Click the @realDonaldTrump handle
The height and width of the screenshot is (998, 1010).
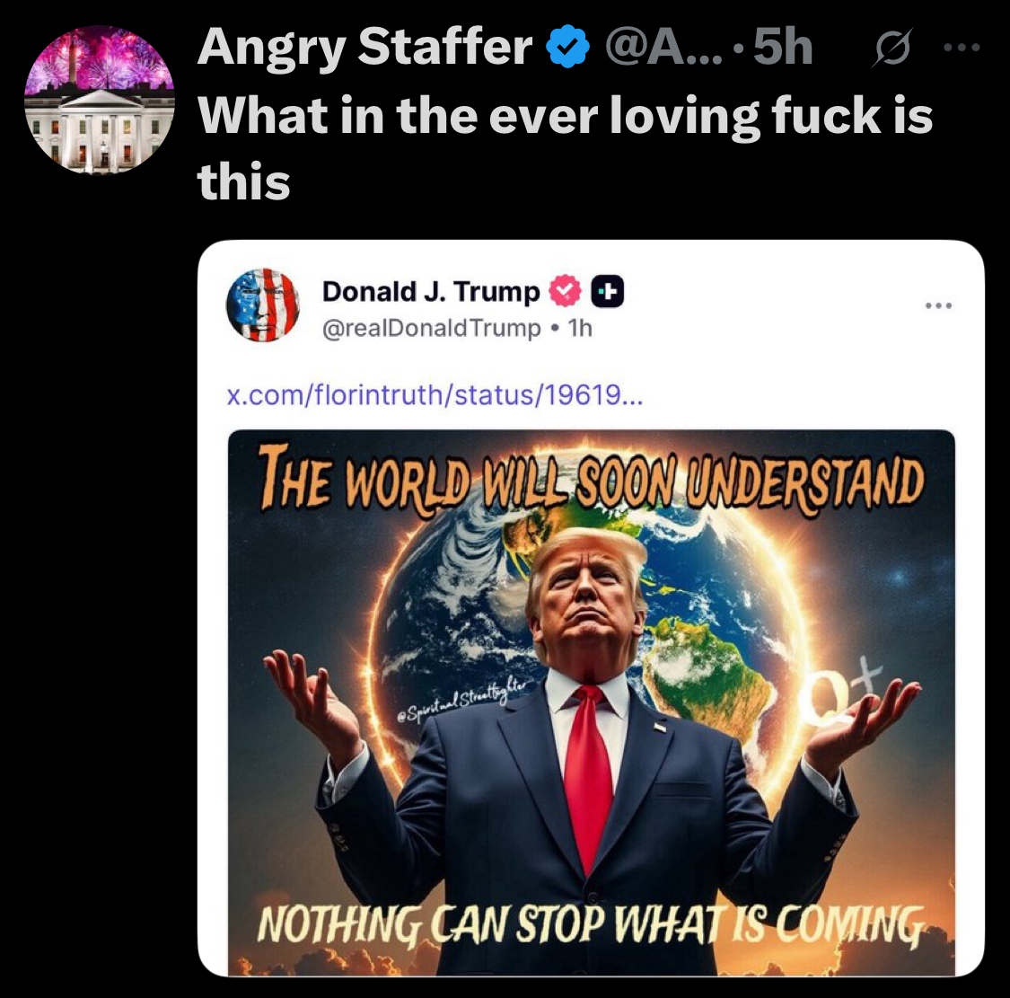[431, 328]
